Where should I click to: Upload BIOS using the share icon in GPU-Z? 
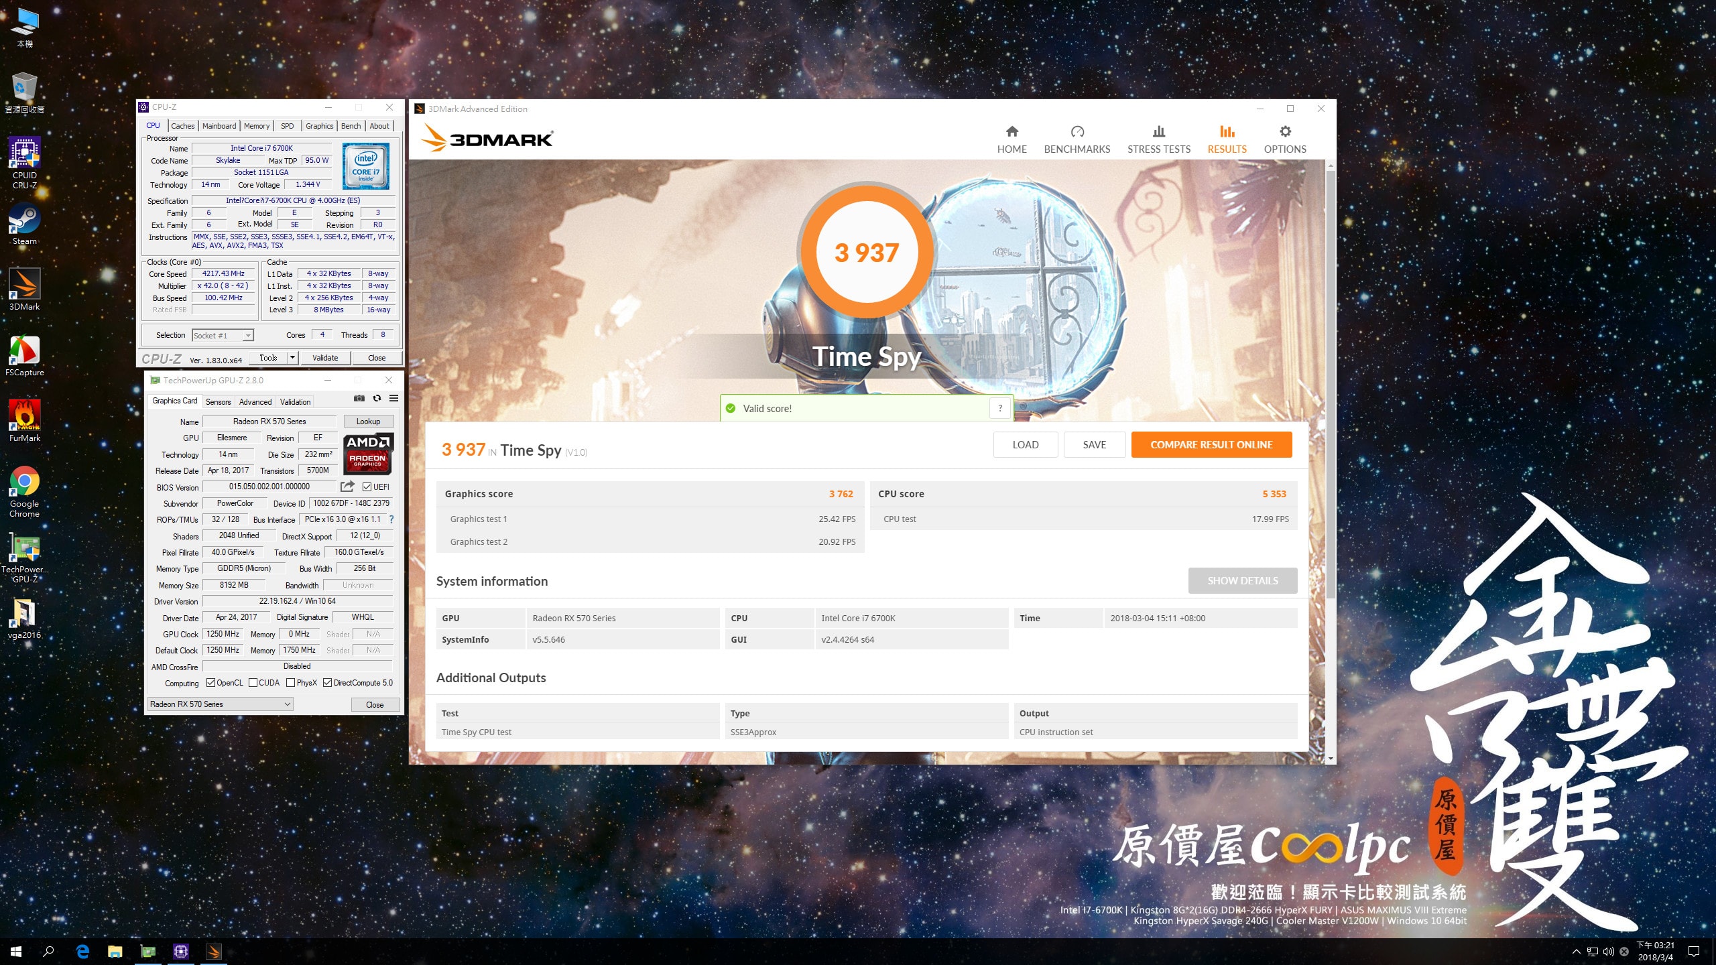coord(347,487)
